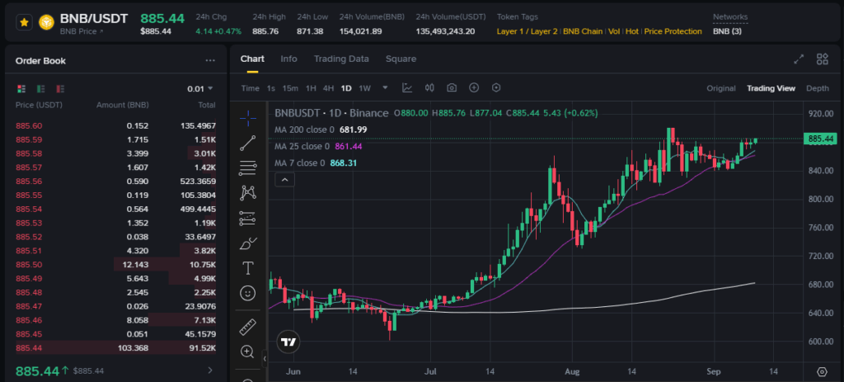The height and width of the screenshot is (382, 844).
Task: Open the chart layout grid options
Action: 822,59
